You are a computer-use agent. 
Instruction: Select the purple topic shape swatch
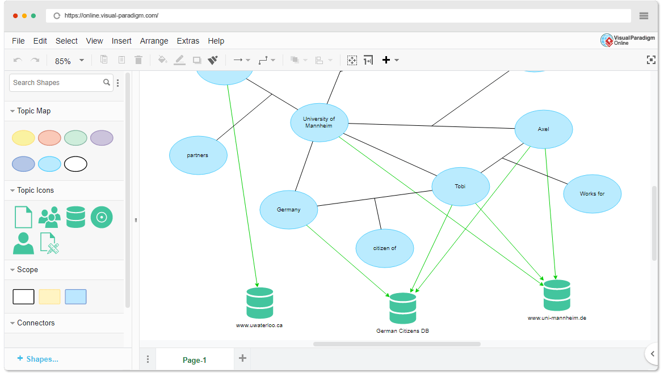pyautogui.click(x=102, y=138)
